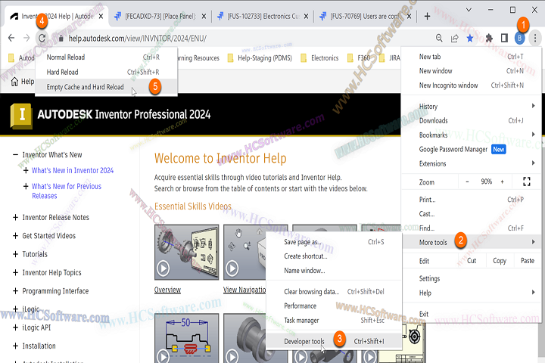Click Save page as
This screenshot has width=545, height=363.
[334, 242]
